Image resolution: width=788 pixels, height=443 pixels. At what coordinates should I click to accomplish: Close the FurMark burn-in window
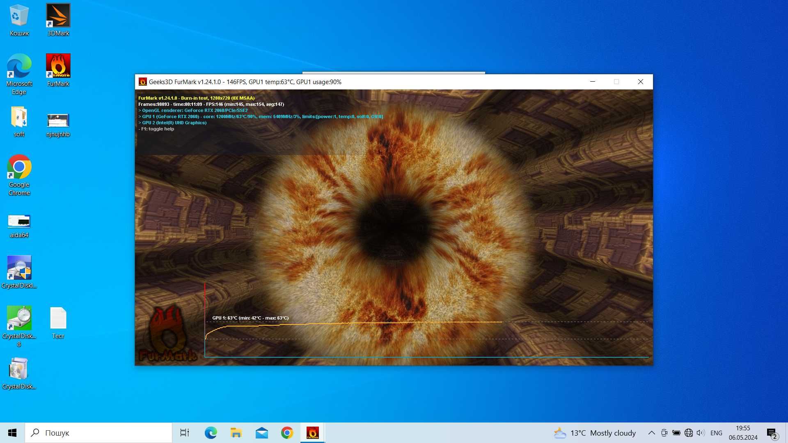641,82
